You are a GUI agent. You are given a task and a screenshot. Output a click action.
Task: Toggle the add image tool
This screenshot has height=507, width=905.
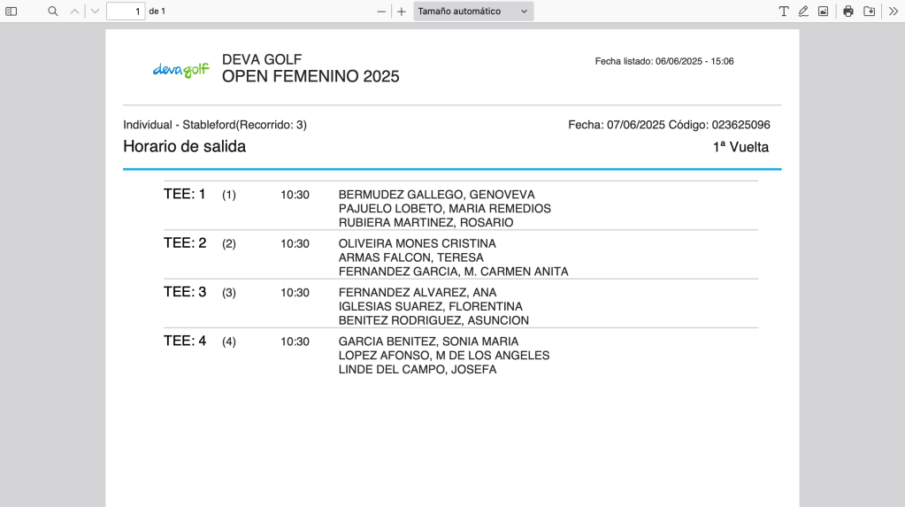coord(823,12)
